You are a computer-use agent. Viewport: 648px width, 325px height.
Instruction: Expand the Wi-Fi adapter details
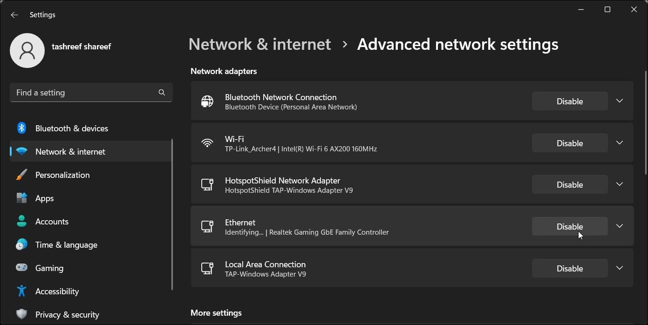(620, 142)
